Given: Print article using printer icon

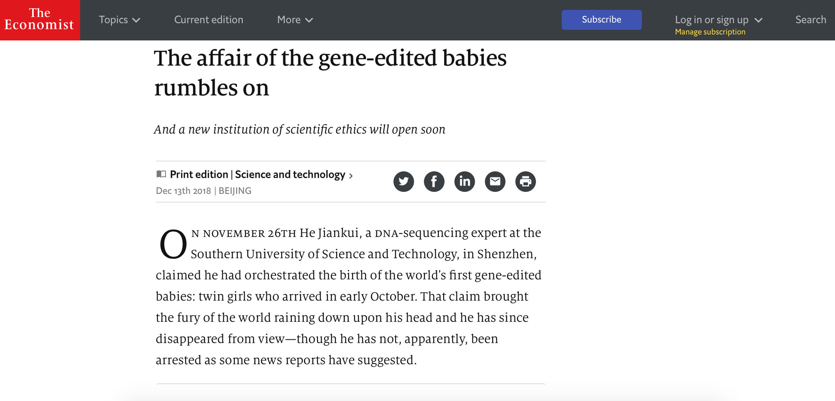Looking at the screenshot, I should click(x=525, y=181).
